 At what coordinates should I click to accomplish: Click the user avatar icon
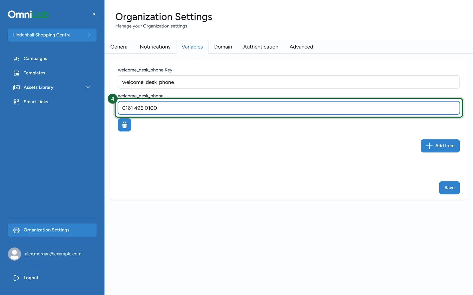(14, 254)
